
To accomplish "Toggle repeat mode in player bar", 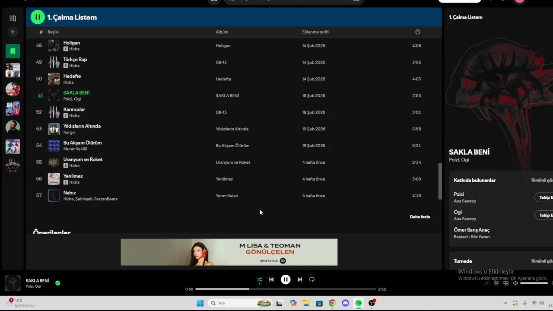I will 312,279.
